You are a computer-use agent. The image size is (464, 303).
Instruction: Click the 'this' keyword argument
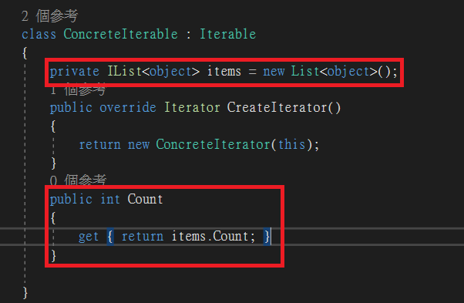tap(291, 144)
